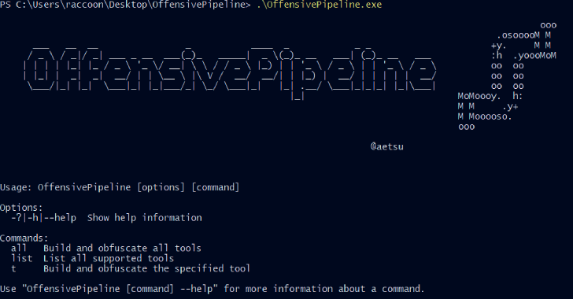Screen dimensions: 573x299
Task: Click the Options: heading
Action: (x=21, y=208)
